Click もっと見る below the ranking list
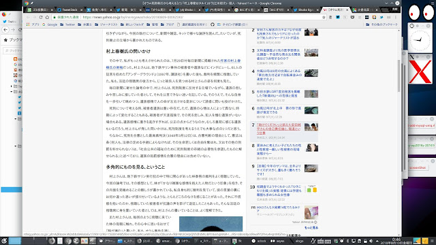This screenshot has height=245, width=436. (x=311, y=228)
